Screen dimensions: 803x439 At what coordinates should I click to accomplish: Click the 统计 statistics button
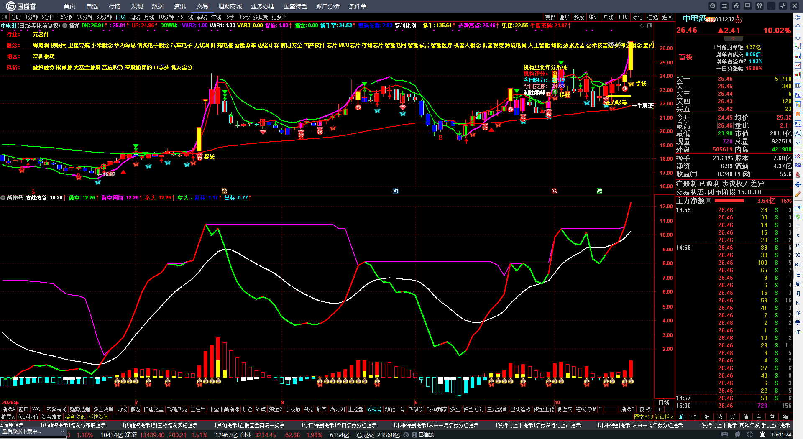coord(593,17)
